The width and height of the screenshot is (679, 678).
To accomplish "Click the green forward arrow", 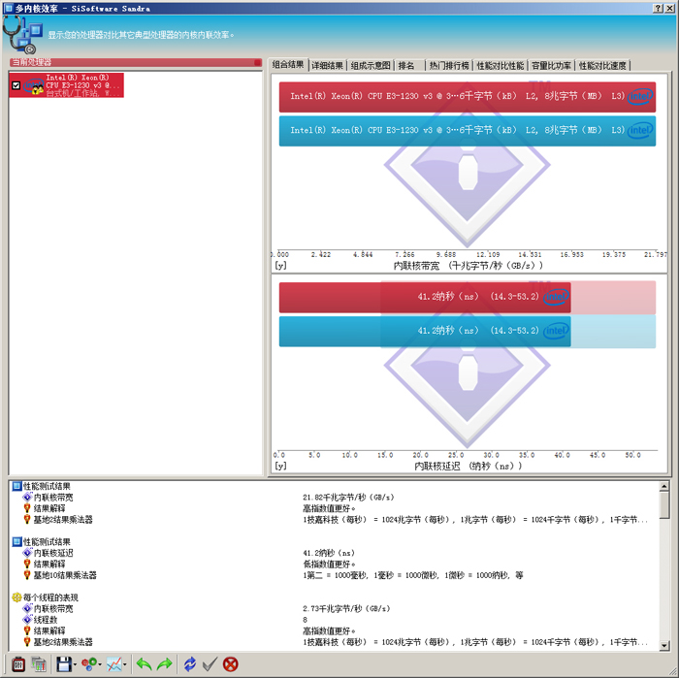I will (x=165, y=664).
